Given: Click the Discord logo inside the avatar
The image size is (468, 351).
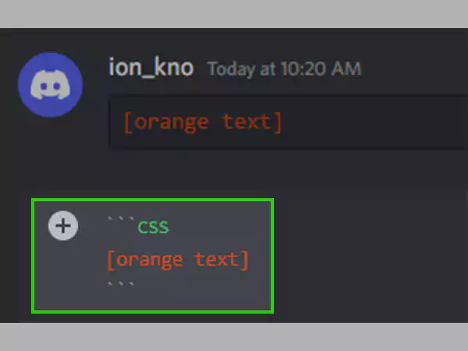Looking at the screenshot, I should [50, 85].
